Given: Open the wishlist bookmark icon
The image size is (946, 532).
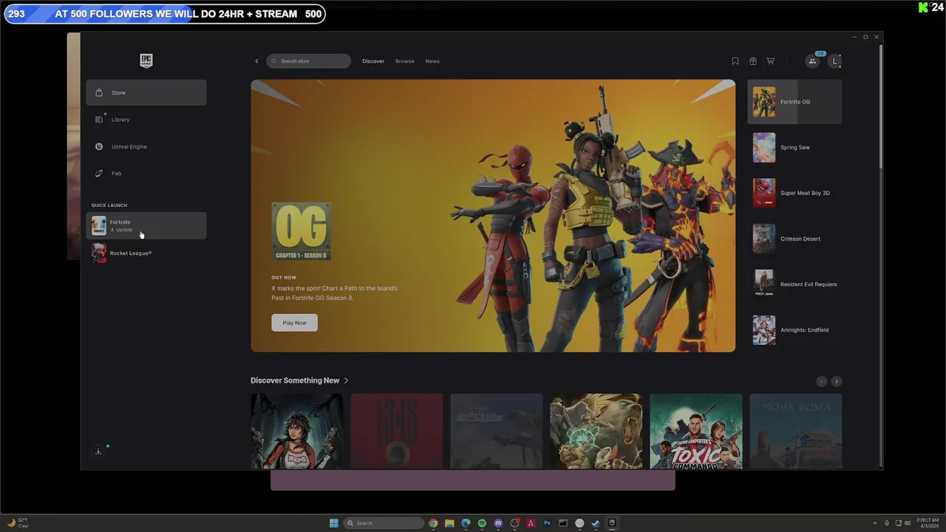Looking at the screenshot, I should pos(735,61).
